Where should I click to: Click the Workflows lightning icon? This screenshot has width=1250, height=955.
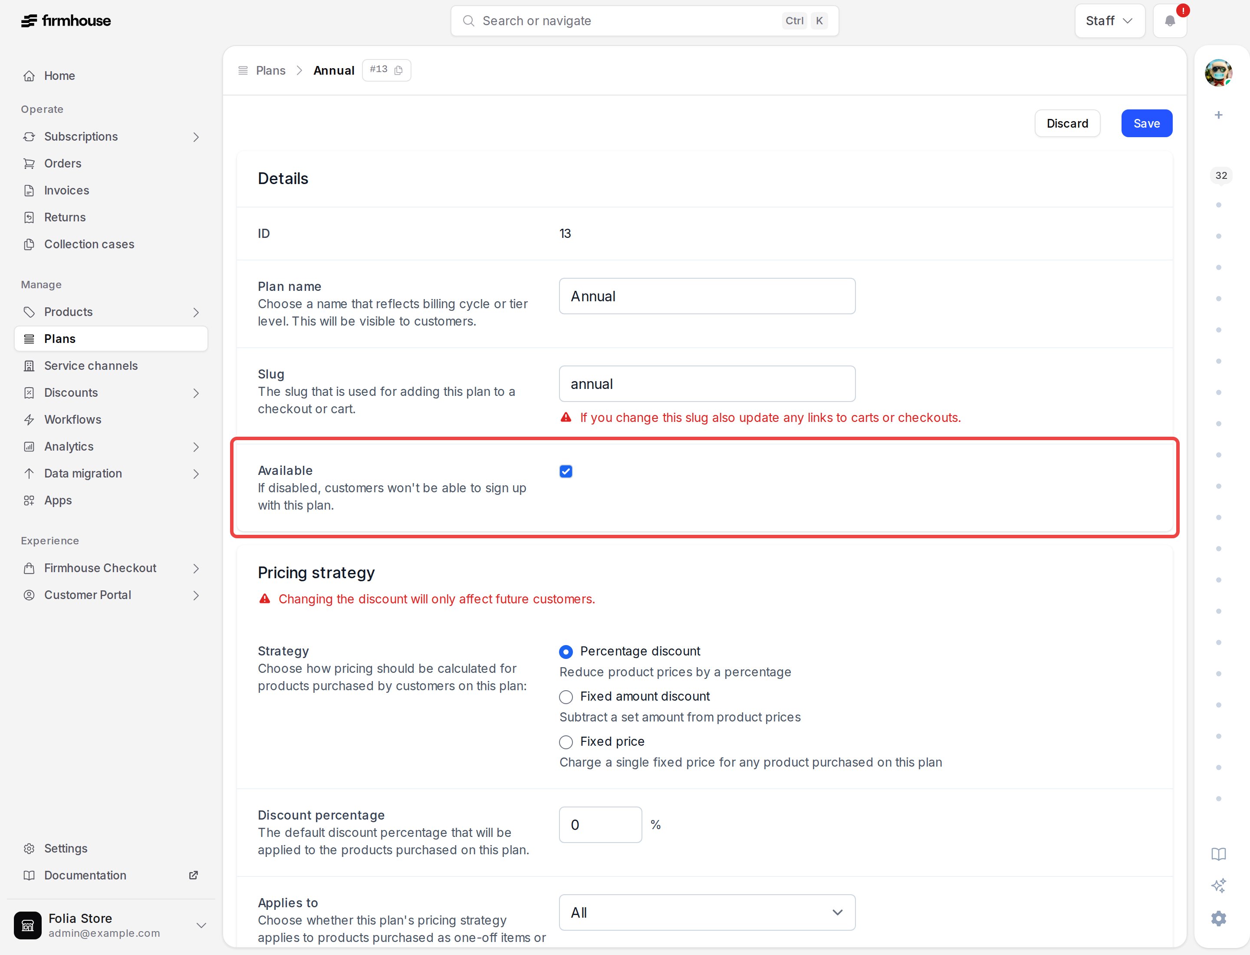pos(29,420)
